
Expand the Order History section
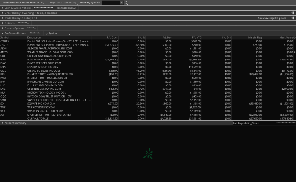pos(2,13)
